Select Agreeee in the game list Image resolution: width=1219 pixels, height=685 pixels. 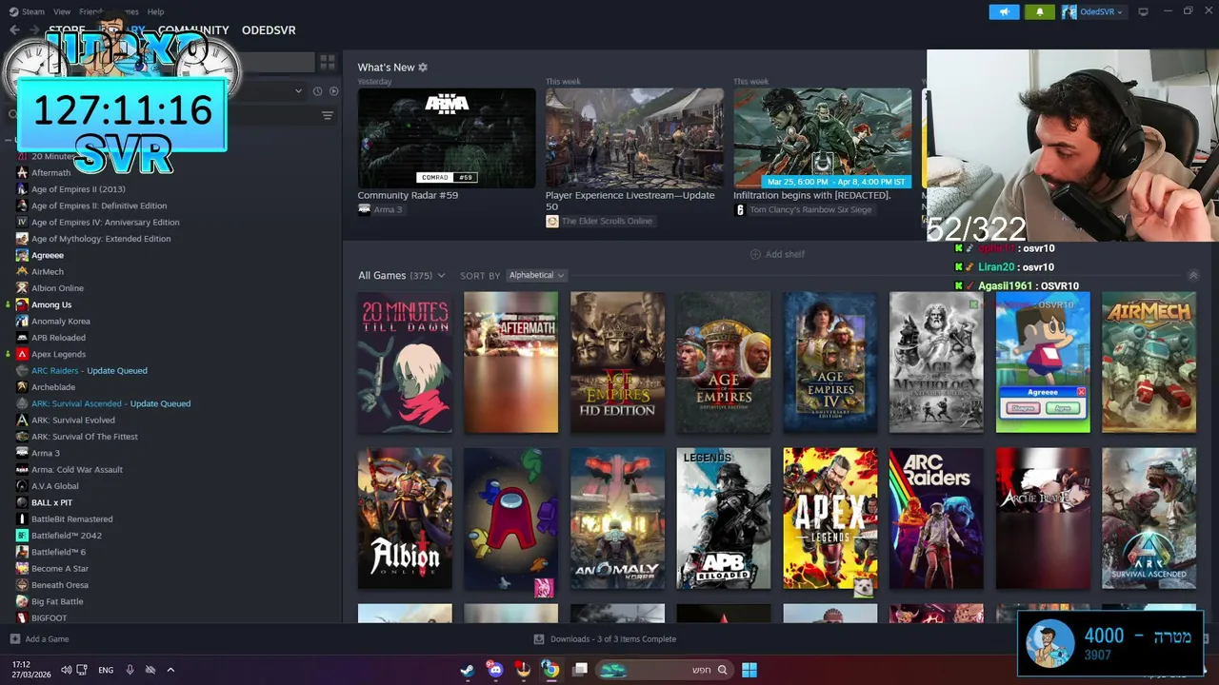click(x=48, y=255)
